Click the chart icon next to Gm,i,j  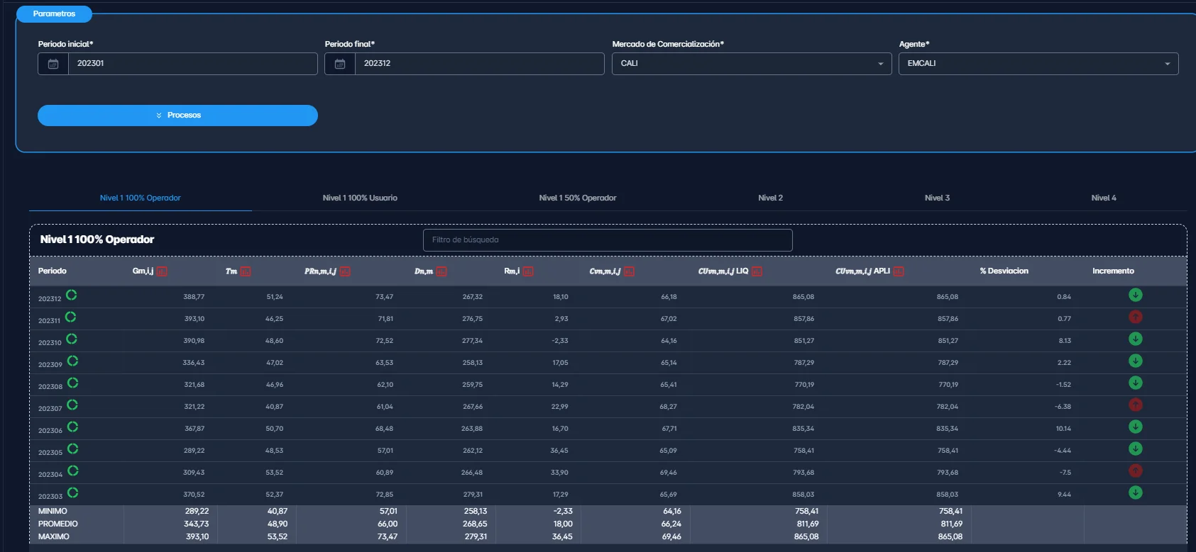pos(162,271)
